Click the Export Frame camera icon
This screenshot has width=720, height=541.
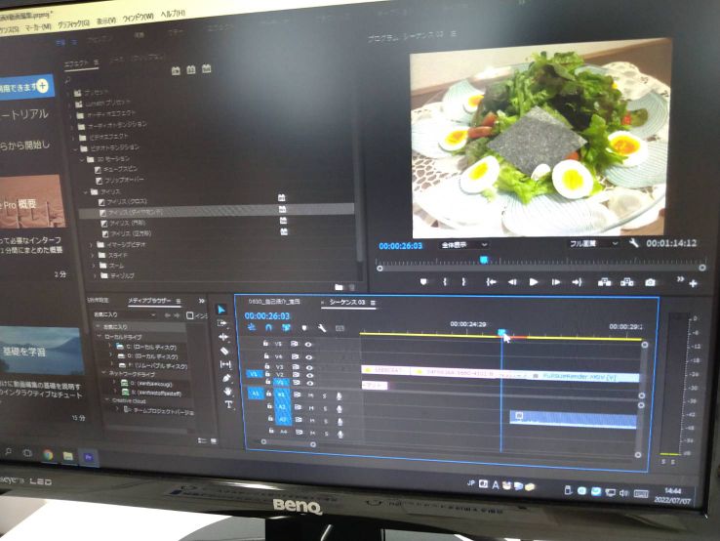[650, 283]
